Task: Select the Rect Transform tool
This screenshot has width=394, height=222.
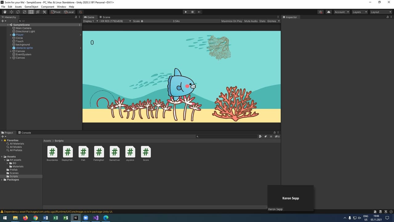Action: pyautogui.click(x=31, y=12)
